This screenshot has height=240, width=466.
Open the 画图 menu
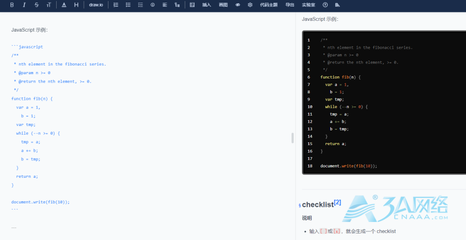[x=223, y=5]
